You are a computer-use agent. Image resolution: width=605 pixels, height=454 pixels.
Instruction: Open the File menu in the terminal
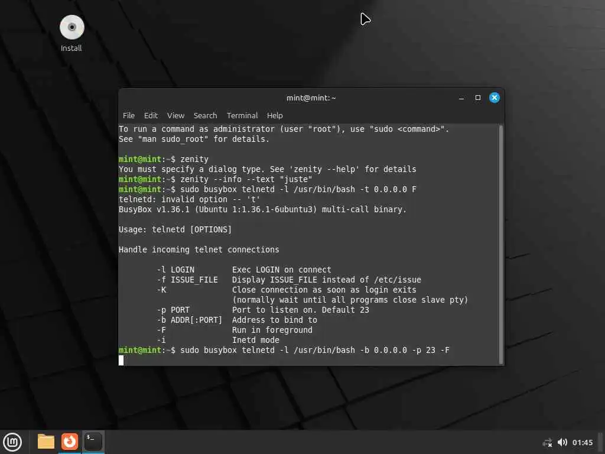129,115
